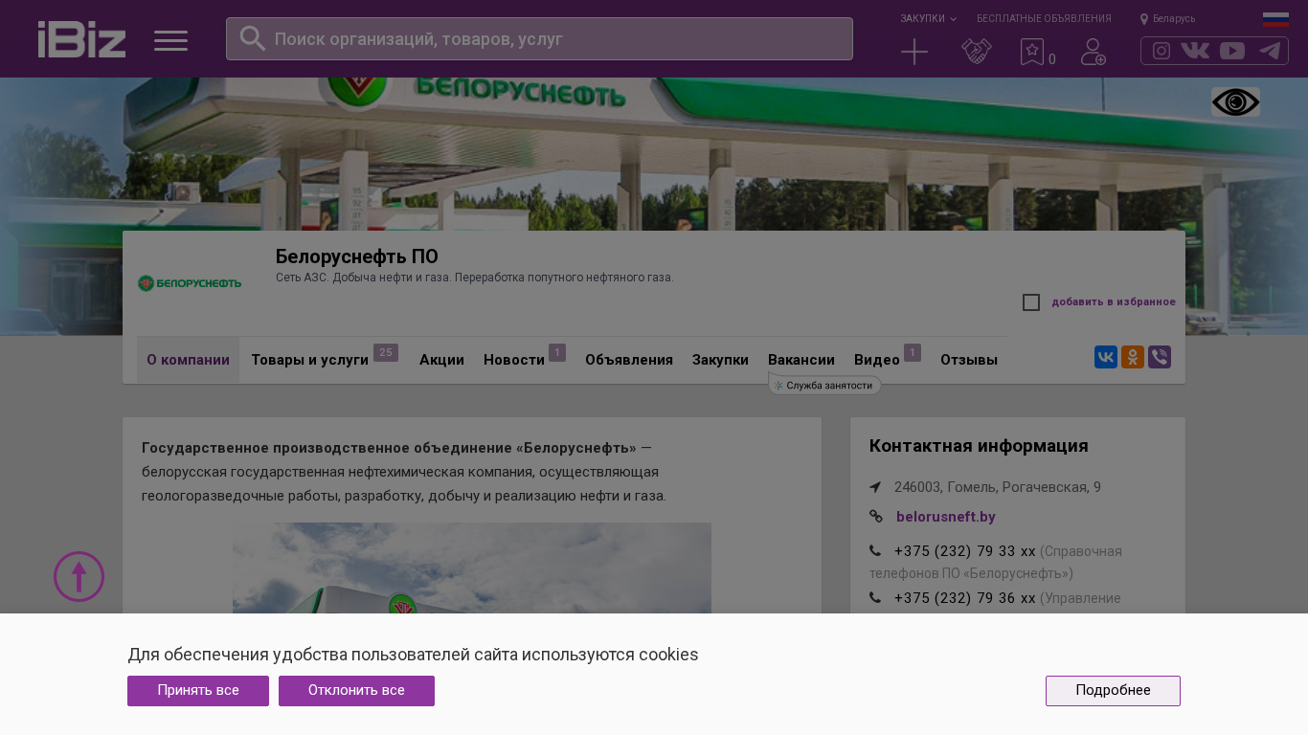Click phone icon beside 79 33 xx
1308x735 pixels.
(x=875, y=550)
